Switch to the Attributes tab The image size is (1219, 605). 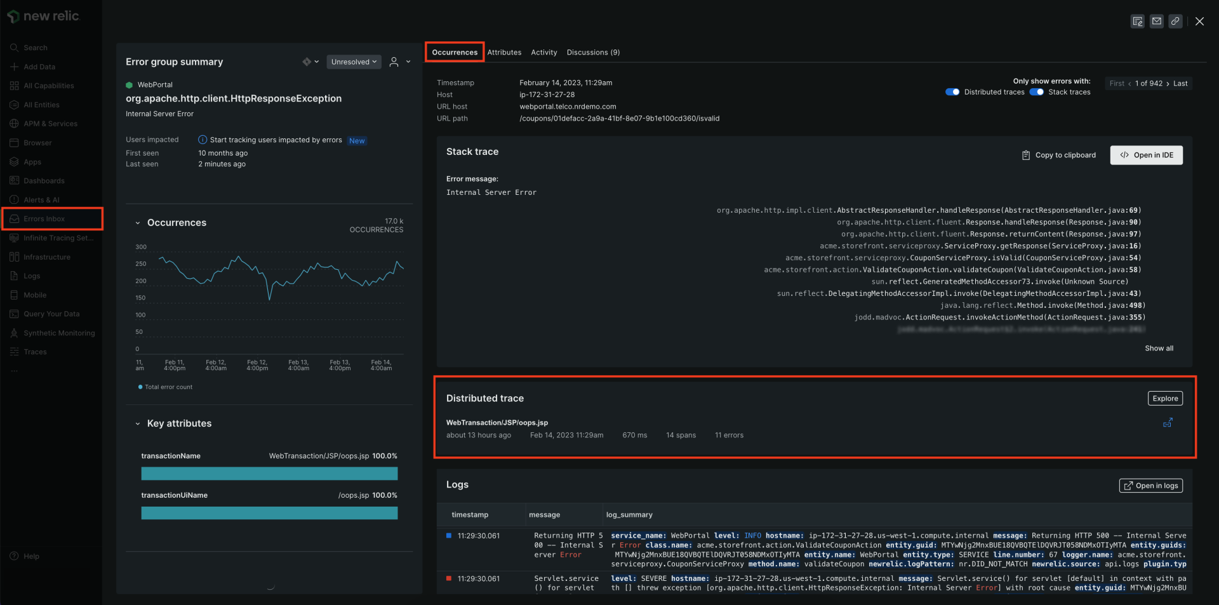(x=504, y=52)
